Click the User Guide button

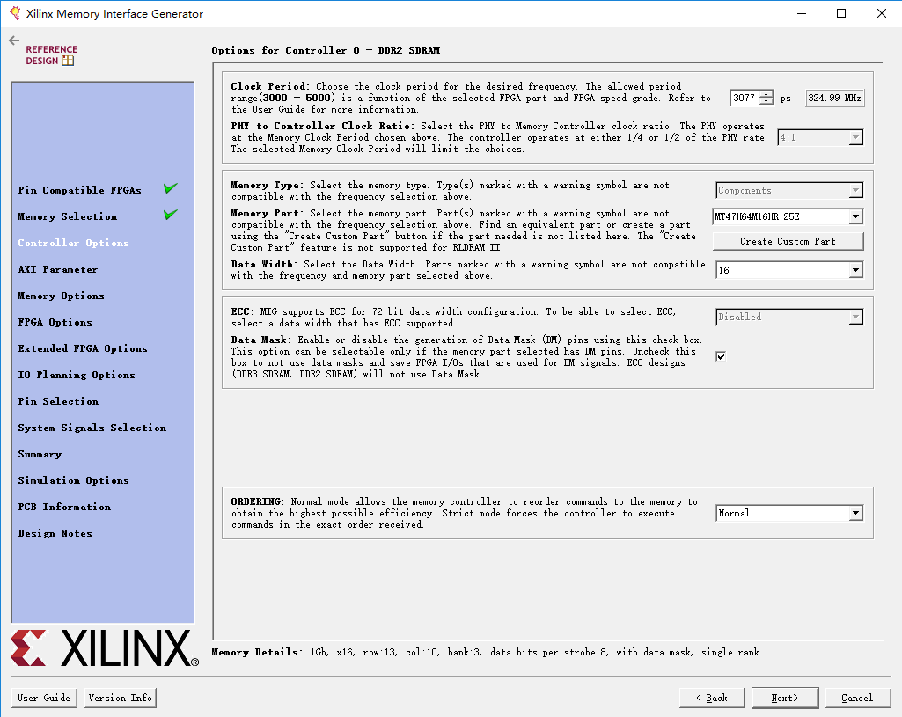click(44, 698)
